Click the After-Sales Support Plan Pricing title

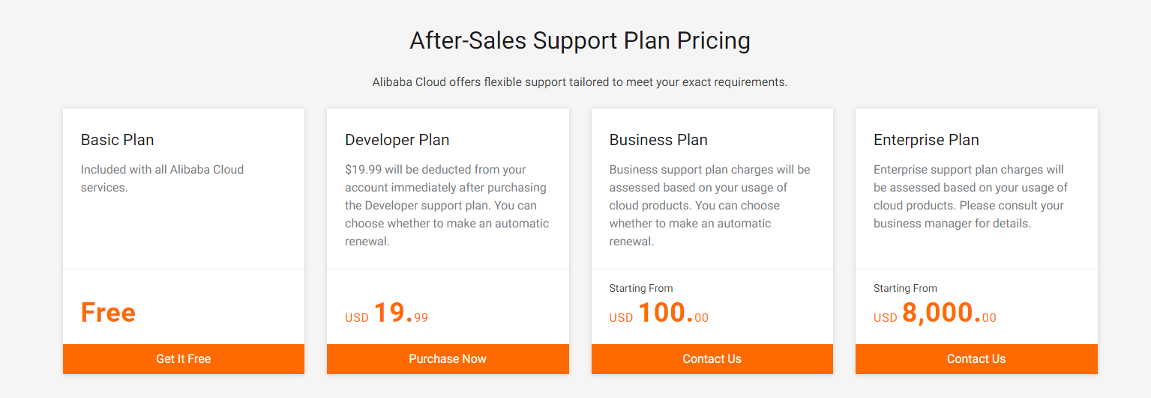(580, 40)
